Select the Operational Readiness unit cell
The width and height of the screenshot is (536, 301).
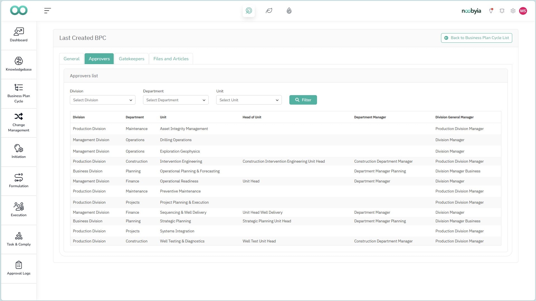[x=179, y=181]
